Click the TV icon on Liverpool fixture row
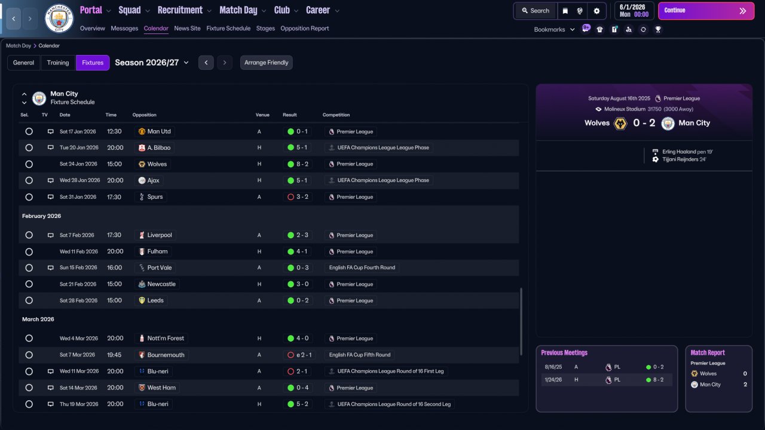This screenshot has width=765, height=430. pyautogui.click(x=51, y=235)
